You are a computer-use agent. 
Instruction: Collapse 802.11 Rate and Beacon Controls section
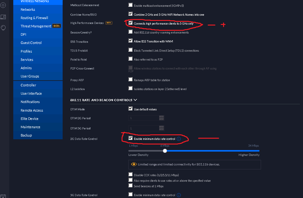coord(135,100)
